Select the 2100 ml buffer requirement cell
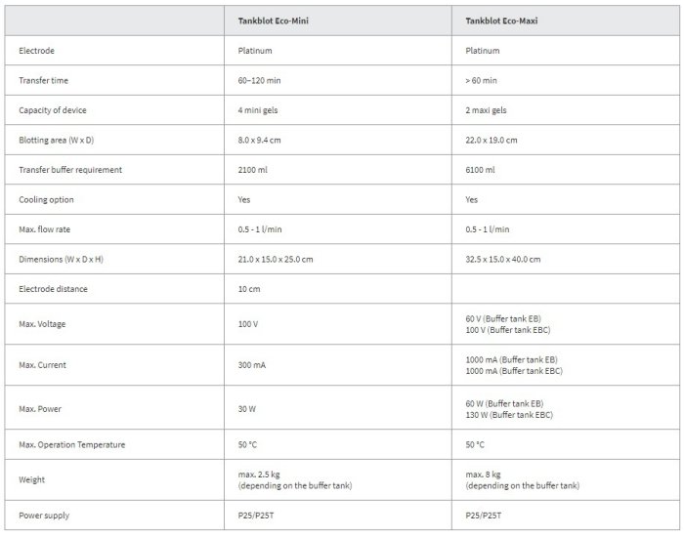This screenshot has height=537, width=684. pos(254,170)
